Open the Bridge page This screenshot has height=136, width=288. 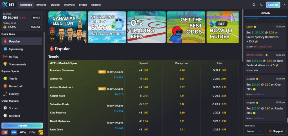[x=83, y=5]
